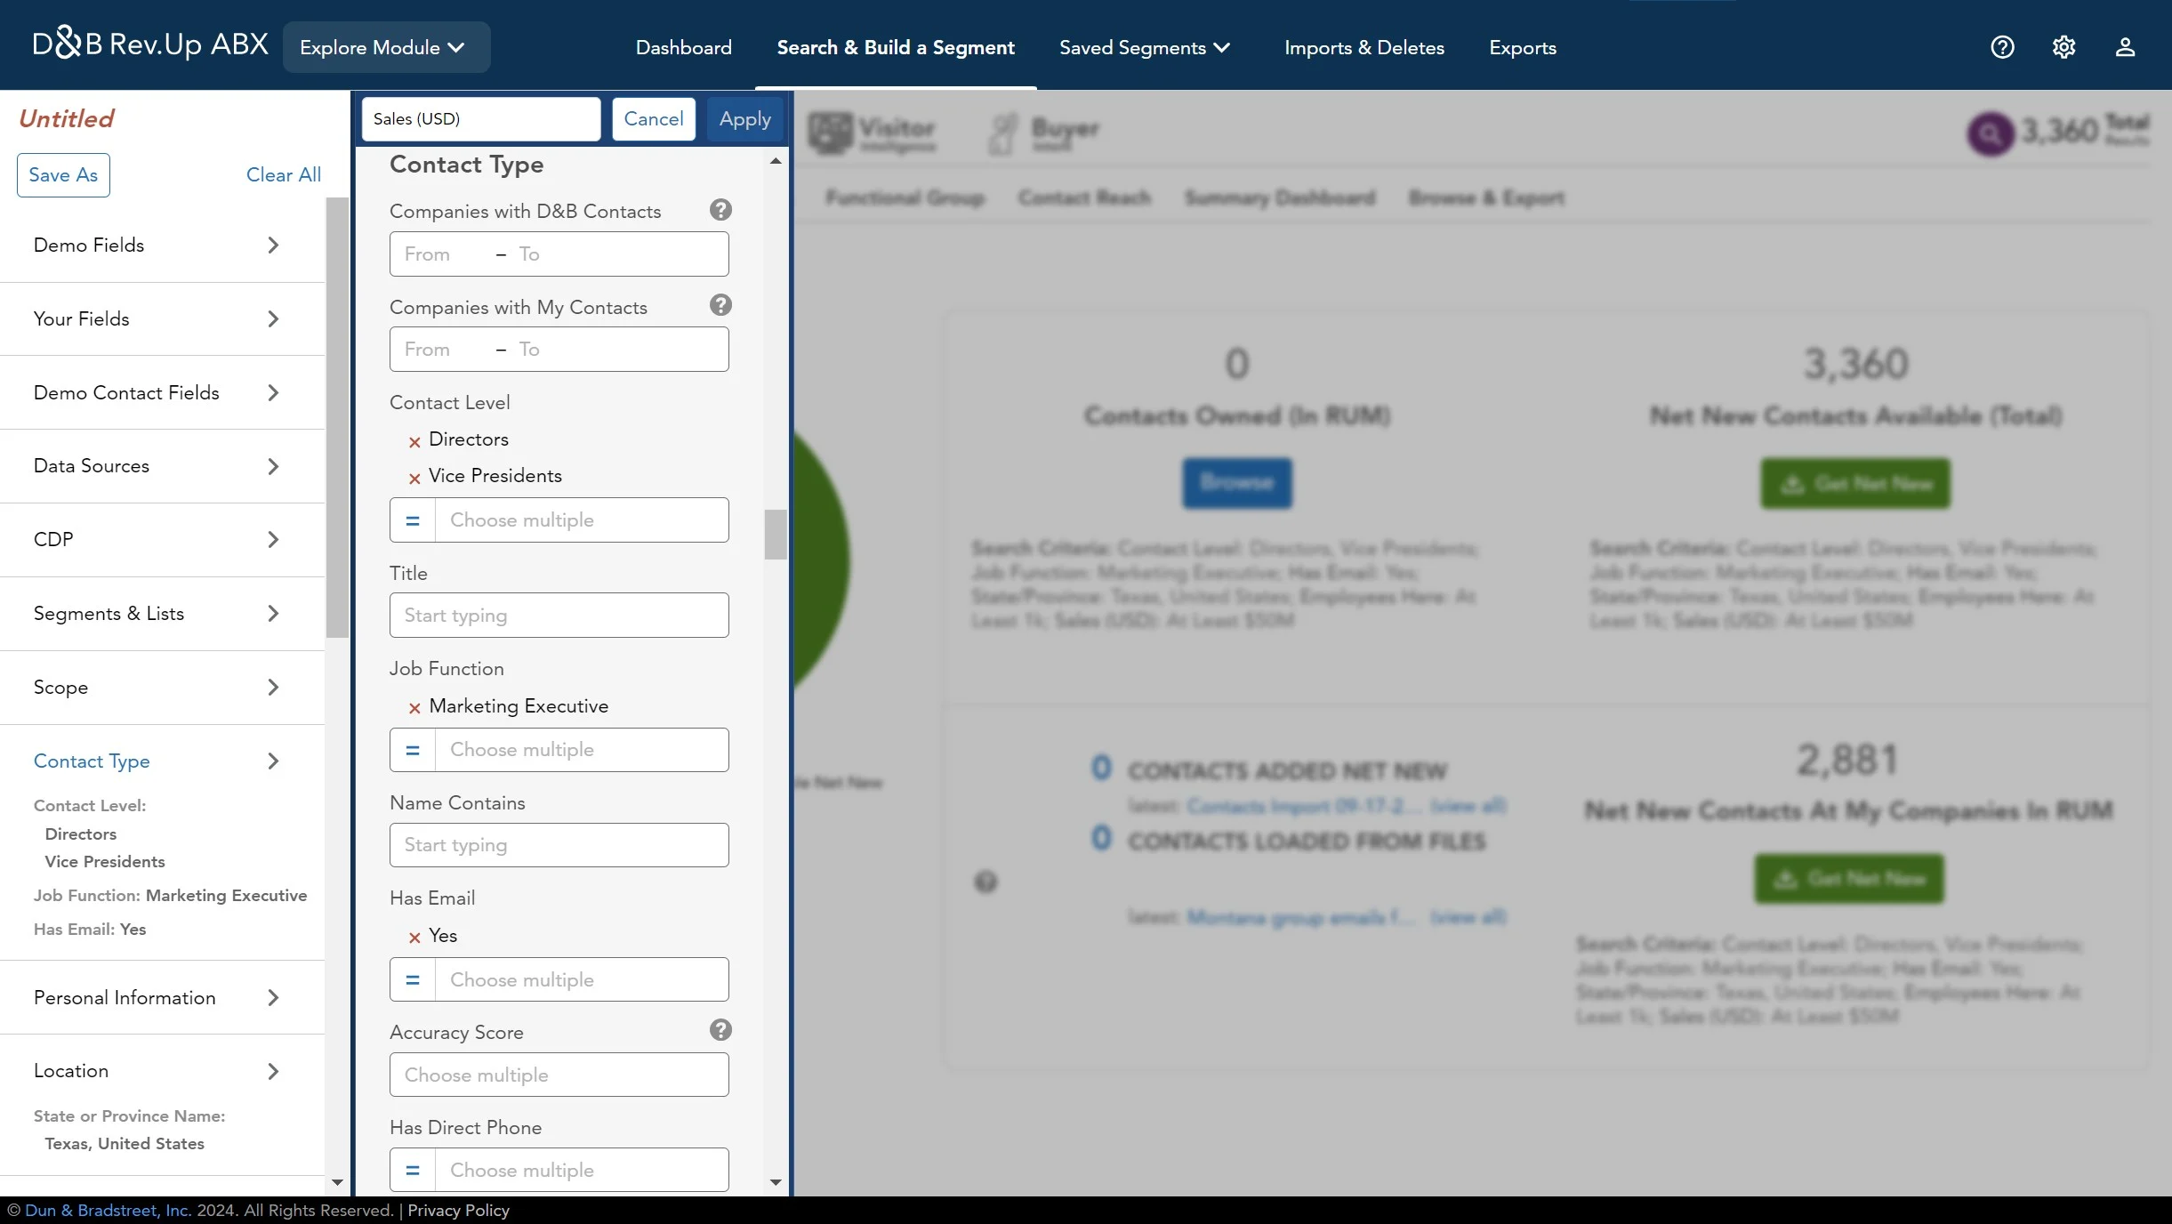Click the Cancel button
The image size is (2172, 1224).
tap(654, 119)
